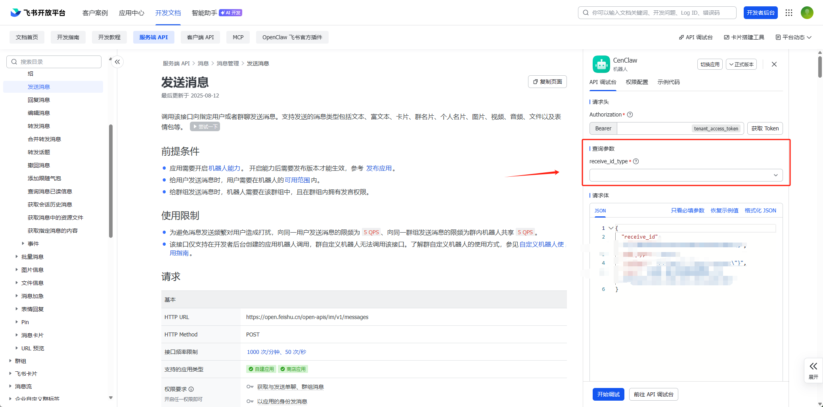Image resolution: width=823 pixels, height=407 pixels.
Task: Collapse the left sidebar with double-chevron icon
Action: click(x=117, y=62)
